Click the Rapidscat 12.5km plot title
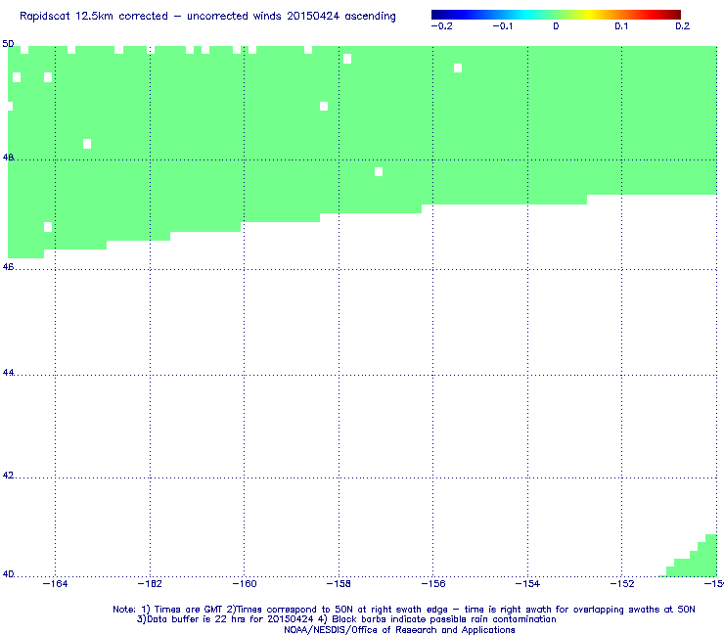Screen dimensions: 724x636 (207, 17)
